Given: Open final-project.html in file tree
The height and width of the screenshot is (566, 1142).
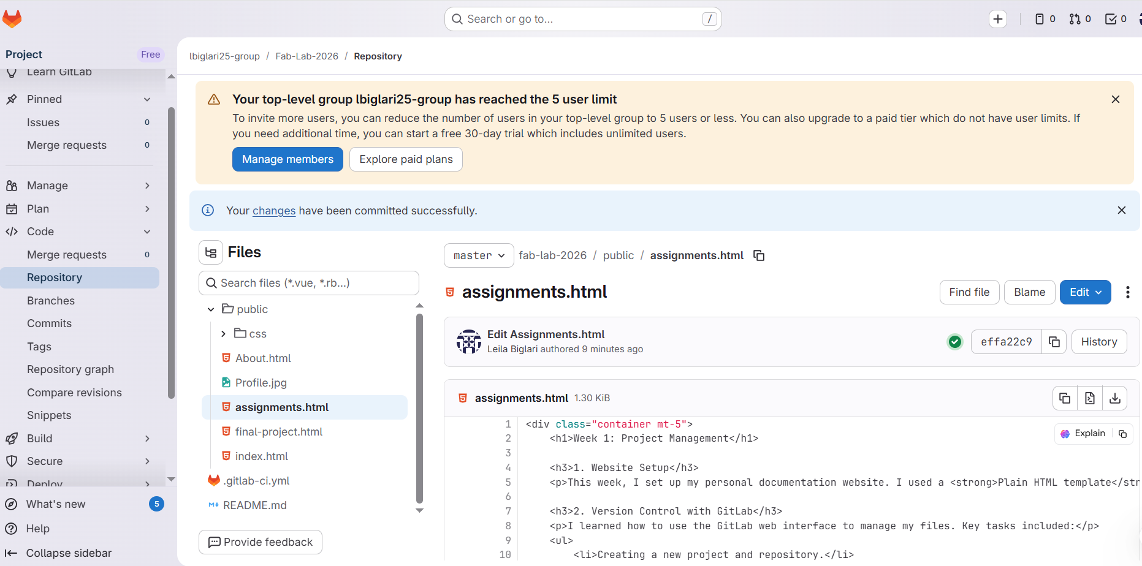Looking at the screenshot, I should coord(279,432).
